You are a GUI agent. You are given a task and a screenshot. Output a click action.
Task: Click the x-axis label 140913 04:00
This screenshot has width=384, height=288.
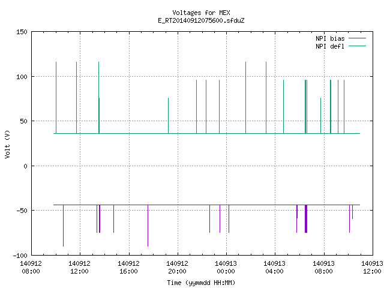point(275,268)
